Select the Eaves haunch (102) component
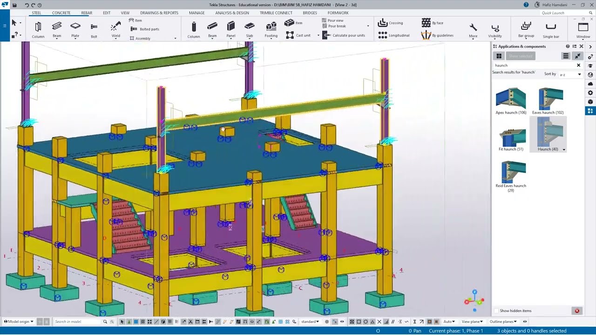The width and height of the screenshot is (596, 335). 548,101
